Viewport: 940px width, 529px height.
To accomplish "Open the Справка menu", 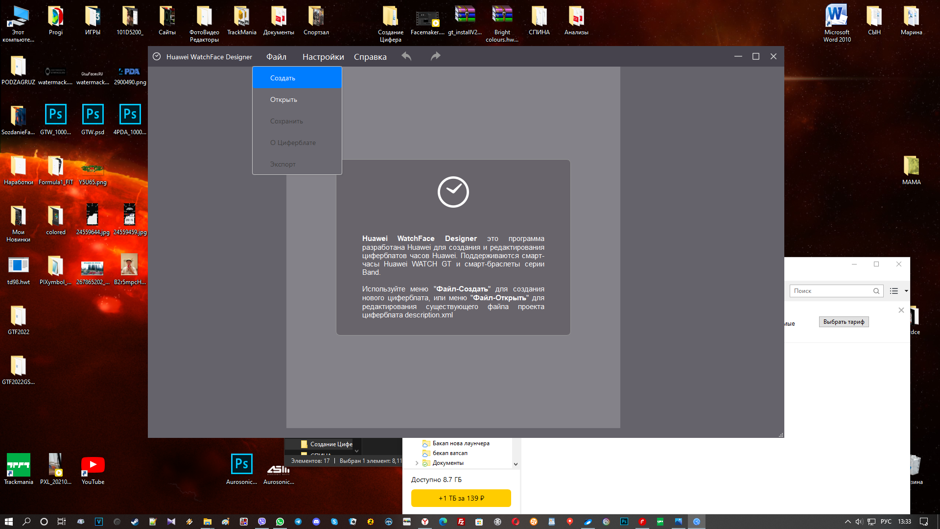I will click(x=370, y=57).
